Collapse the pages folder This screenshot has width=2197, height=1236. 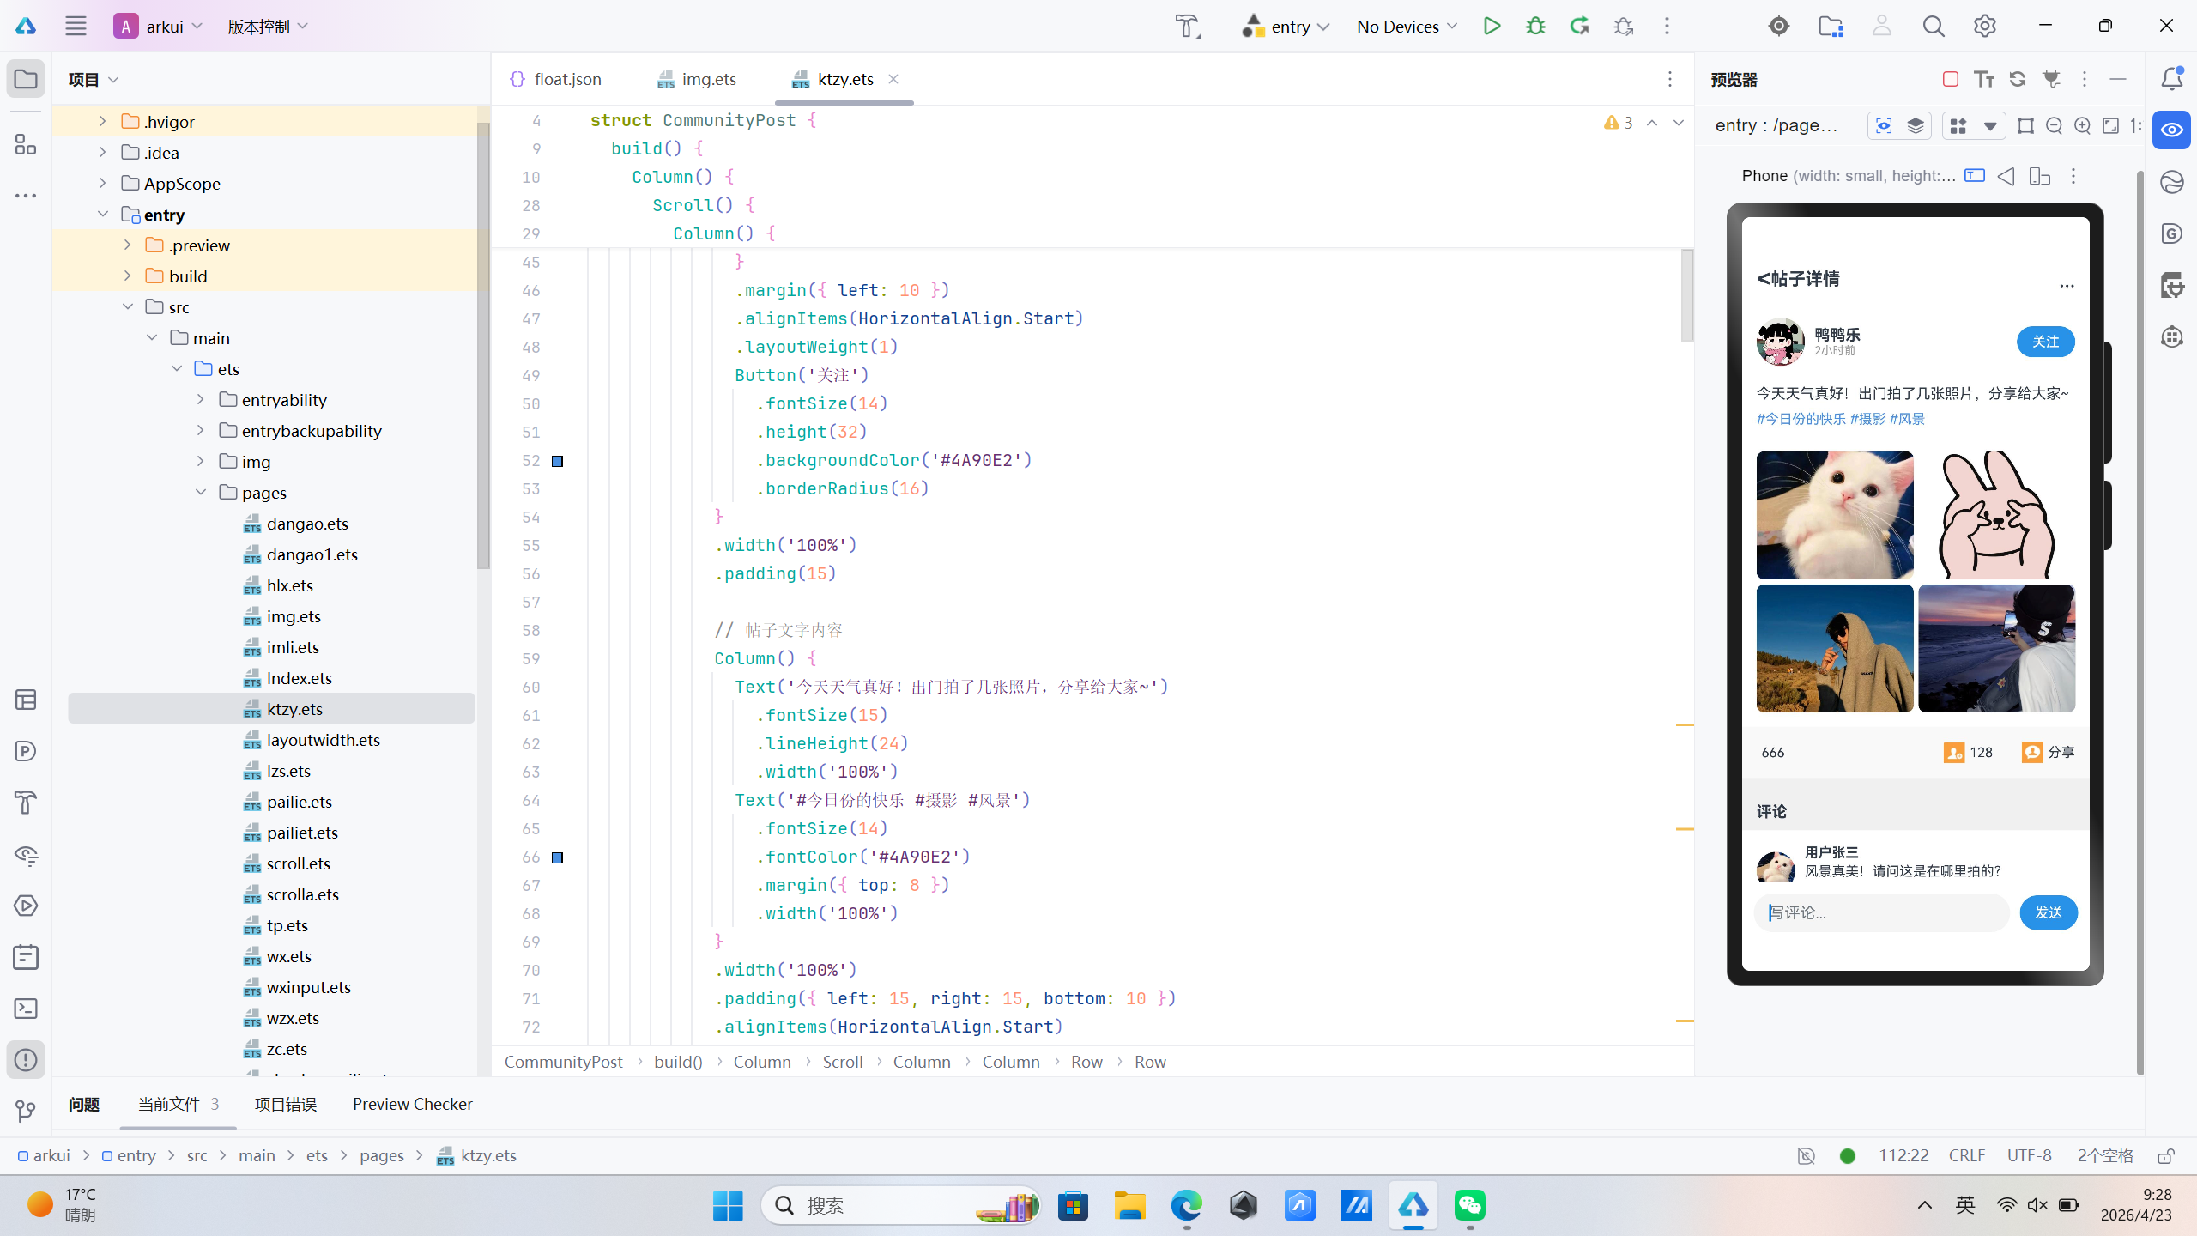point(201,492)
